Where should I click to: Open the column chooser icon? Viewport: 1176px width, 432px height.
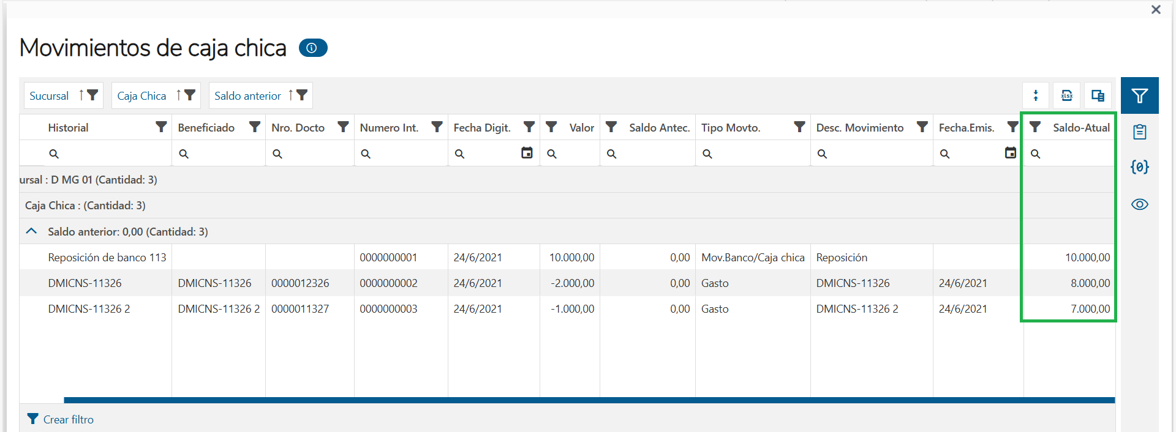pos(1098,95)
